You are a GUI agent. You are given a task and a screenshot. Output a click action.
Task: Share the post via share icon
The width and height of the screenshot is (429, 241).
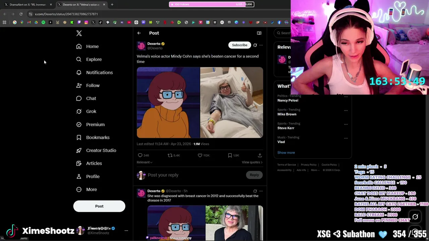point(260,155)
